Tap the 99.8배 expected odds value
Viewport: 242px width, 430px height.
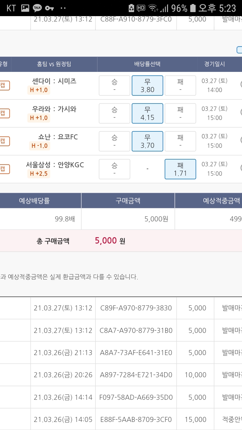coord(65,219)
